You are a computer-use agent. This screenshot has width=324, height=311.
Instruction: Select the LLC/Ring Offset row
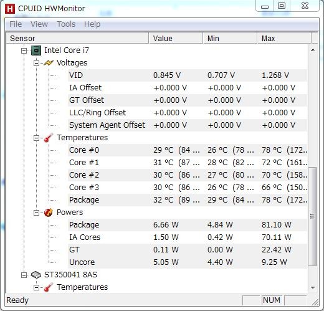(x=188, y=113)
